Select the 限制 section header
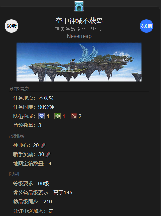Screen dimensions: 161x216 tap(14, 174)
